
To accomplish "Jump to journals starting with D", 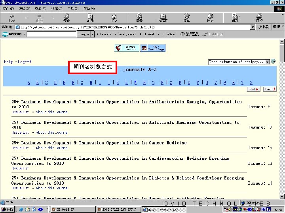I will 55,83.
